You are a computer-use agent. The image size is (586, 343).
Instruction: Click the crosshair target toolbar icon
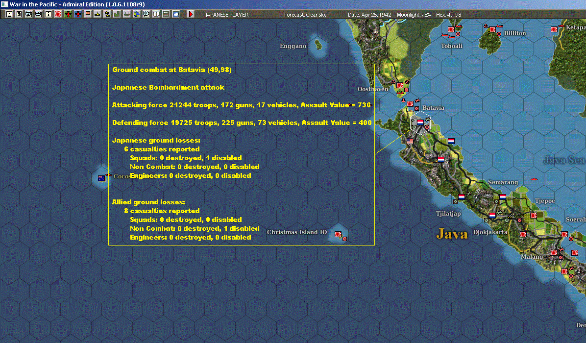[146, 14]
